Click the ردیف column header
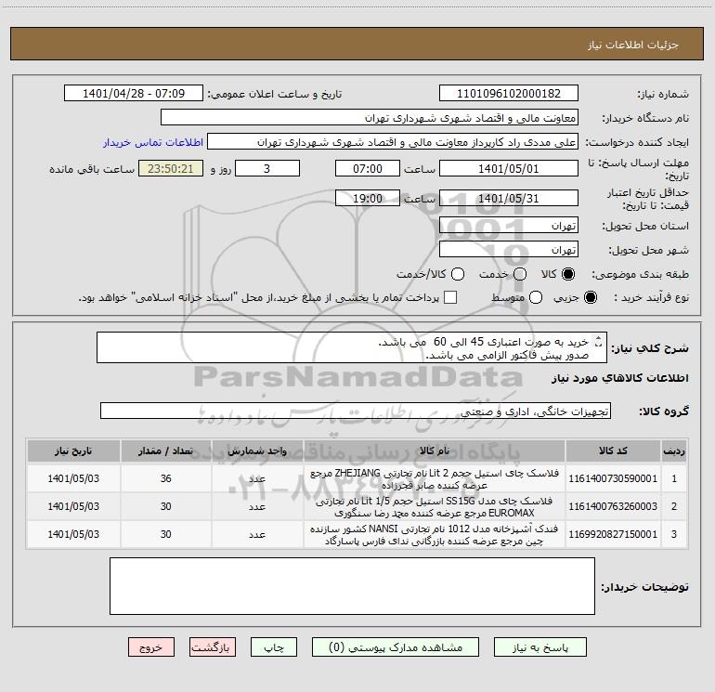Viewport: 715px width, 692px height. point(673,450)
